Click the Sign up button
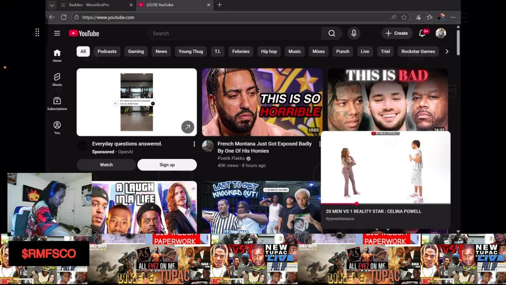 [x=167, y=165]
